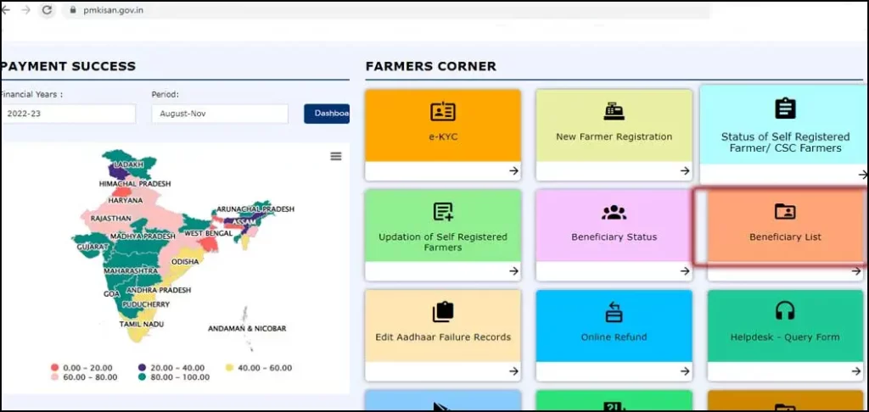Open the e-KYC link
This screenshot has width=869, height=412.
pyautogui.click(x=443, y=136)
